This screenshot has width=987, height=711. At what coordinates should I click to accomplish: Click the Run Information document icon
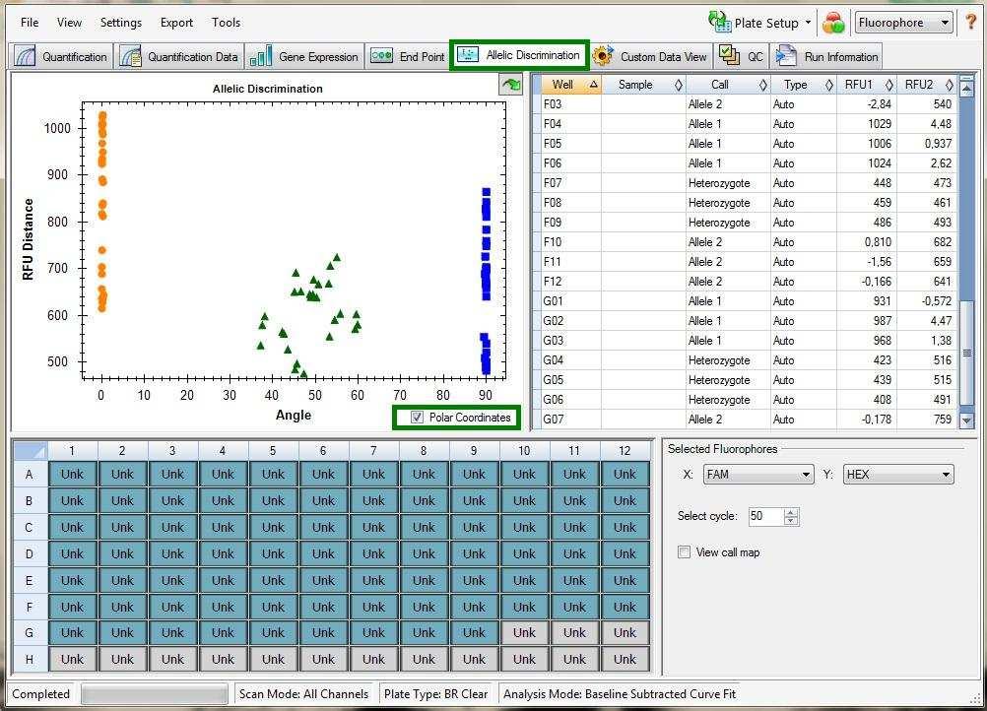coord(786,56)
